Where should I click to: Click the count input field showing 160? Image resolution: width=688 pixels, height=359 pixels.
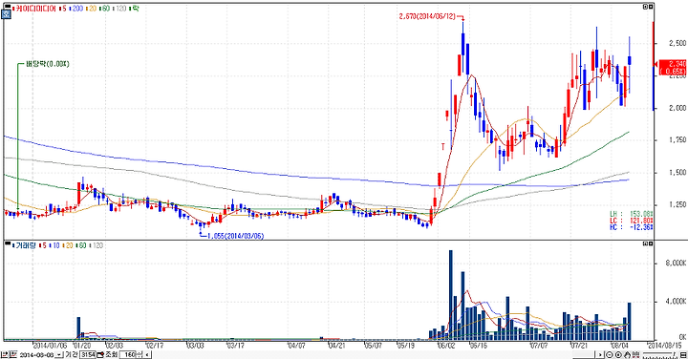coord(128,354)
